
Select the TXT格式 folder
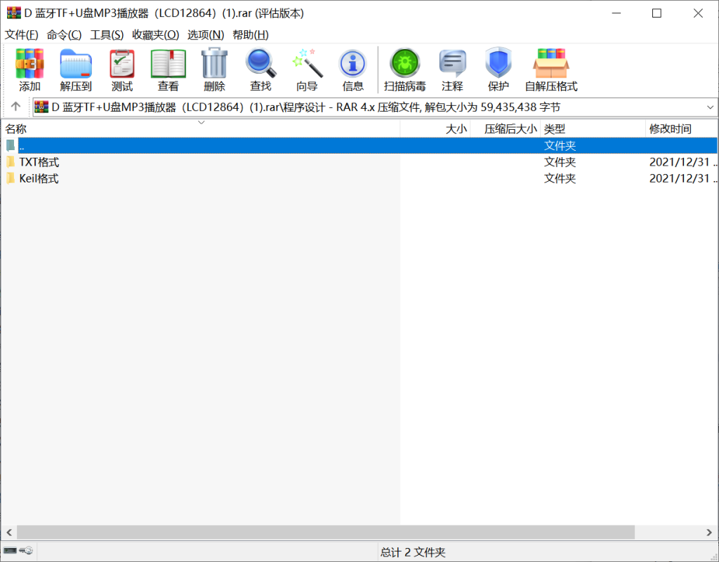pos(39,162)
